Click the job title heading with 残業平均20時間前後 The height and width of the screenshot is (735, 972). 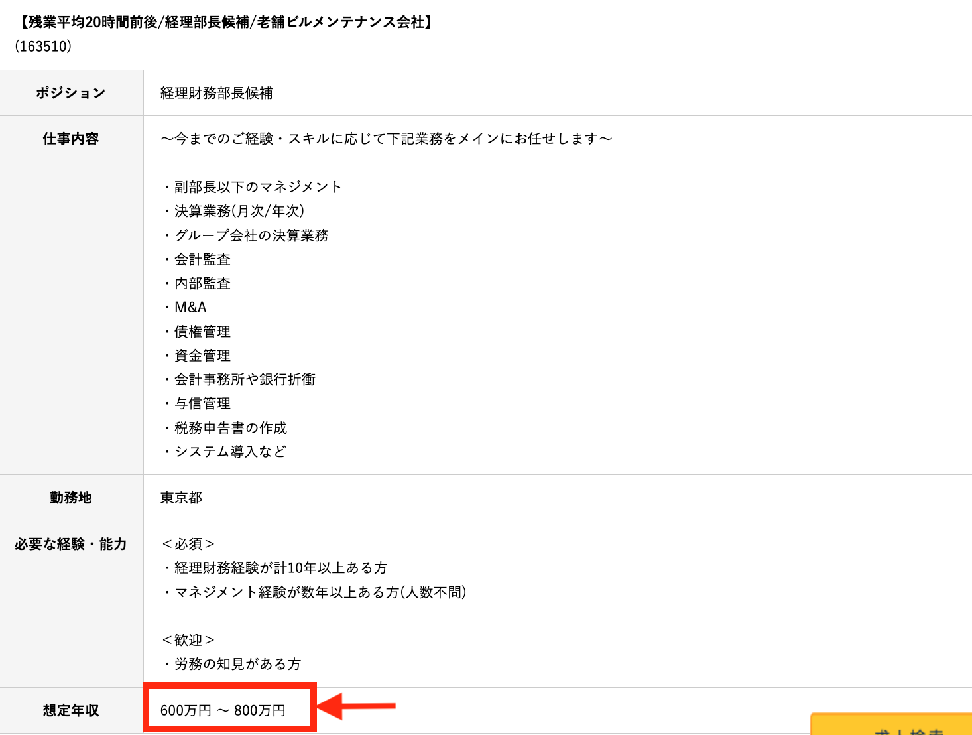click(x=225, y=22)
